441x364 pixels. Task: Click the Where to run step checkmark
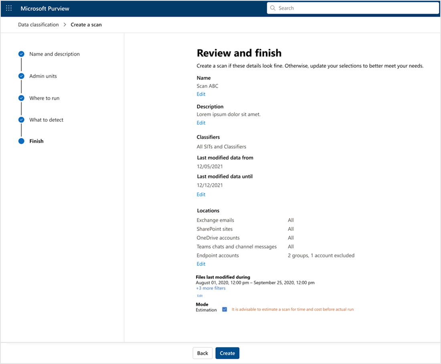pos(21,98)
